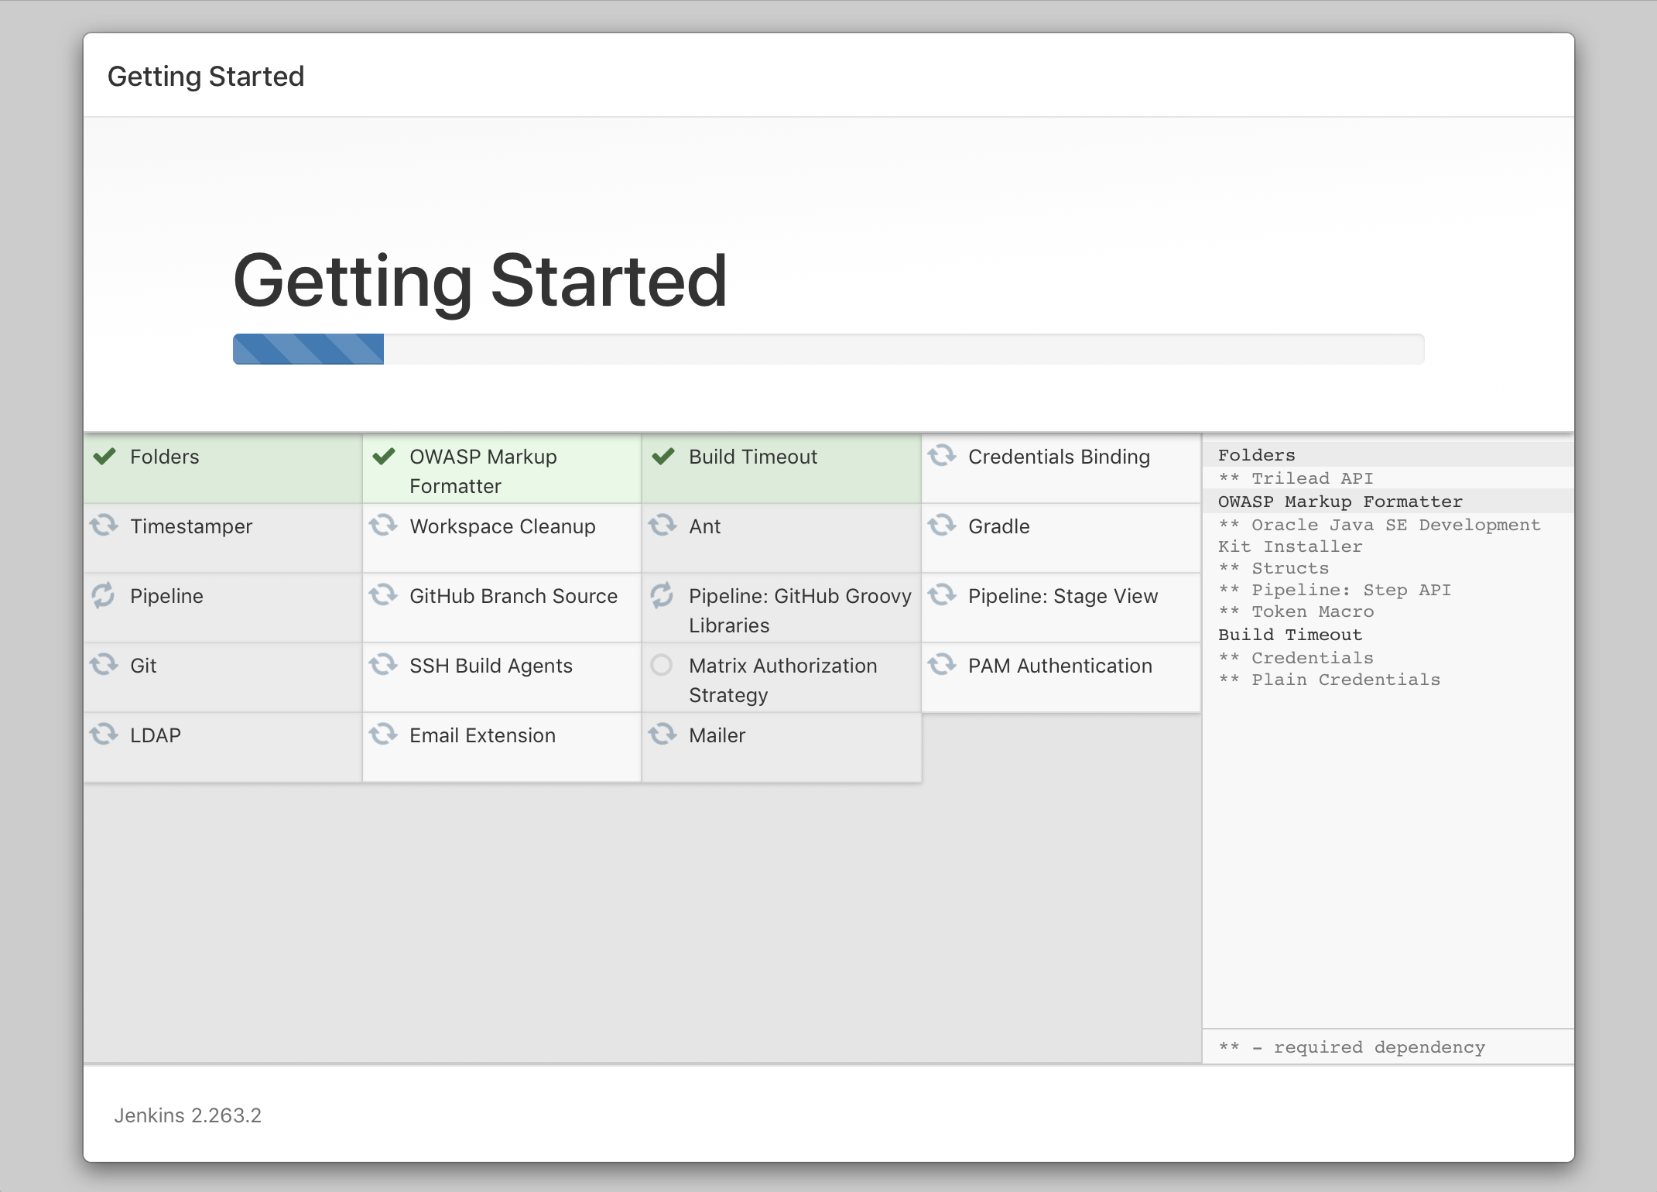Click the Ant plugin label

coord(704,526)
